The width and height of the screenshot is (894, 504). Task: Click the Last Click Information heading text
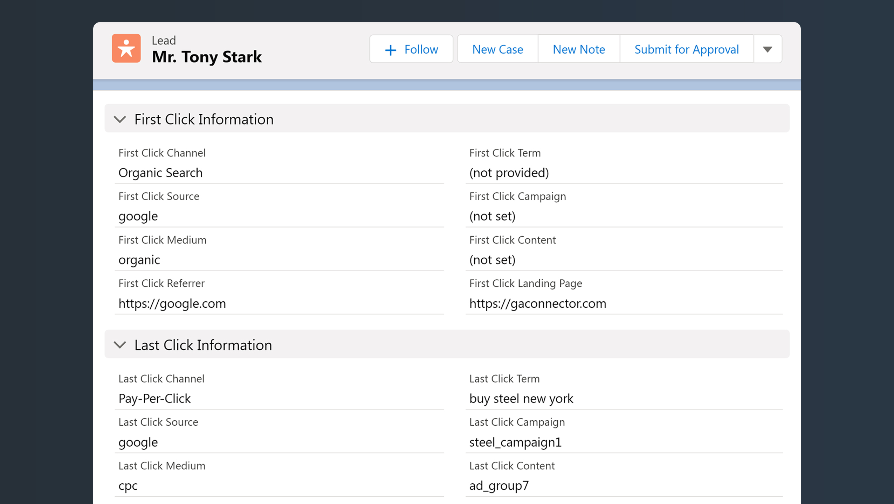point(203,345)
